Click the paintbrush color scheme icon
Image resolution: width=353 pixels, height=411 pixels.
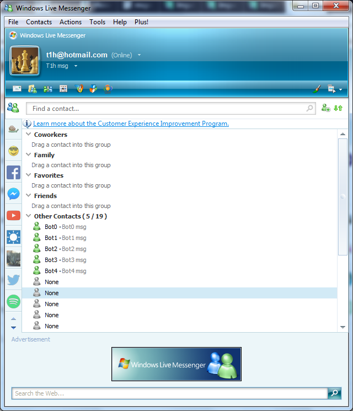[x=317, y=89]
